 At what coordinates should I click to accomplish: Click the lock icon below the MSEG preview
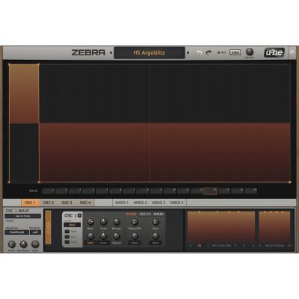pos(200,246)
